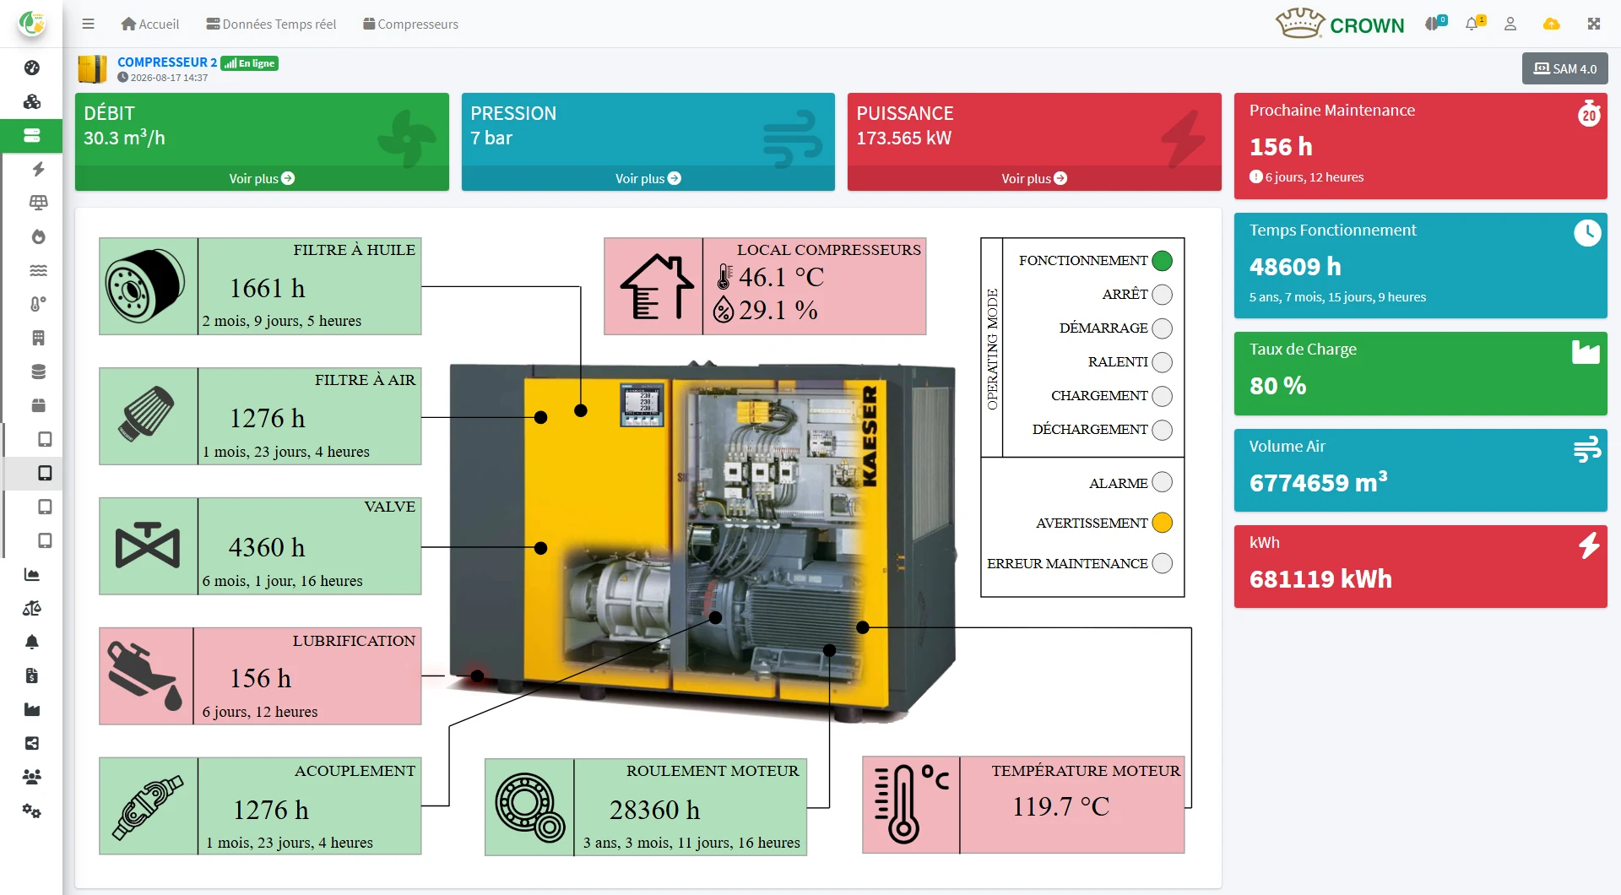
Task: Click the Filtre à Huile tile
Action: click(x=260, y=286)
